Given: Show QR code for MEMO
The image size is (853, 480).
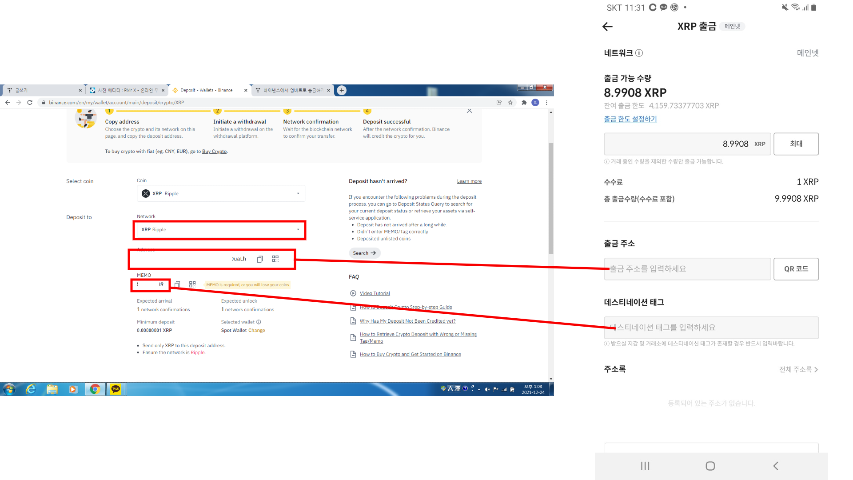Looking at the screenshot, I should [x=192, y=284].
